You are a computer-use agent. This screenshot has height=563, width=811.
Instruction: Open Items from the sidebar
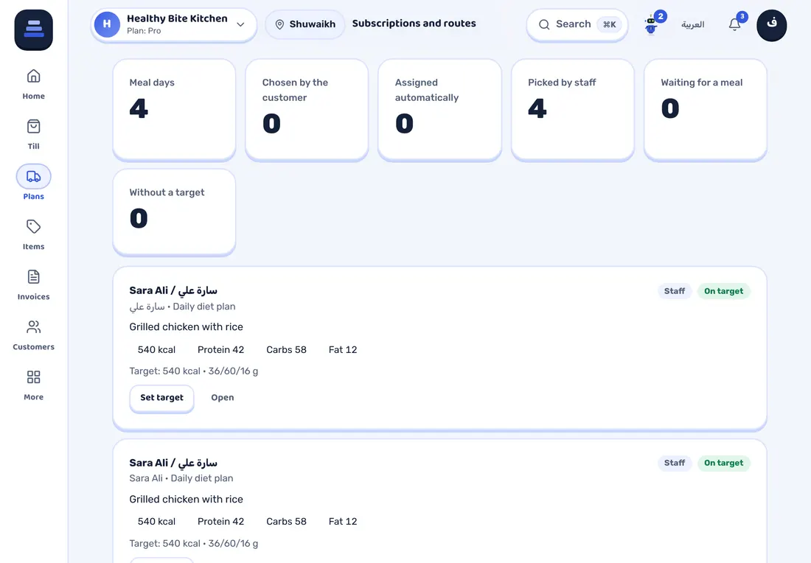tap(34, 235)
